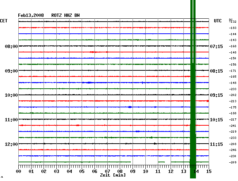The width and height of the screenshot is (238, 181).
Task: Click the 11:15 UTC time label
Action: (216, 144)
